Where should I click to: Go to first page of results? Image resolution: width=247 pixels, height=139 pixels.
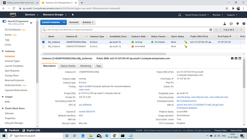(x=216, y=30)
